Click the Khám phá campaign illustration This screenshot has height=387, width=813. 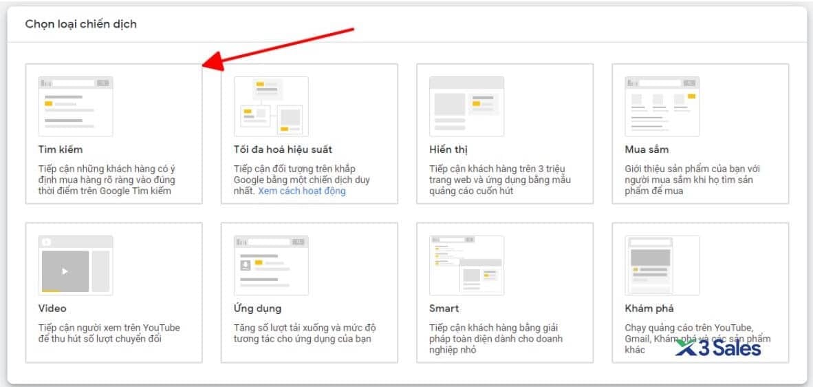[x=662, y=266]
